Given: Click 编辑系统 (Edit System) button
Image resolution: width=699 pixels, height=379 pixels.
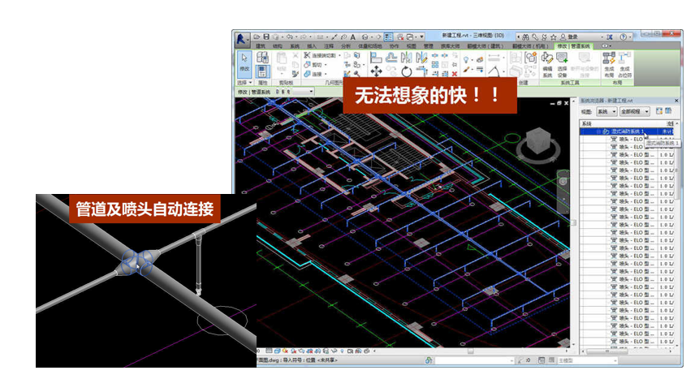Looking at the screenshot, I should (x=547, y=64).
